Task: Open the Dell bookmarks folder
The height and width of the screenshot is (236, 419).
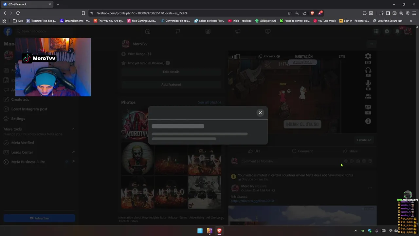Action: click(18, 21)
